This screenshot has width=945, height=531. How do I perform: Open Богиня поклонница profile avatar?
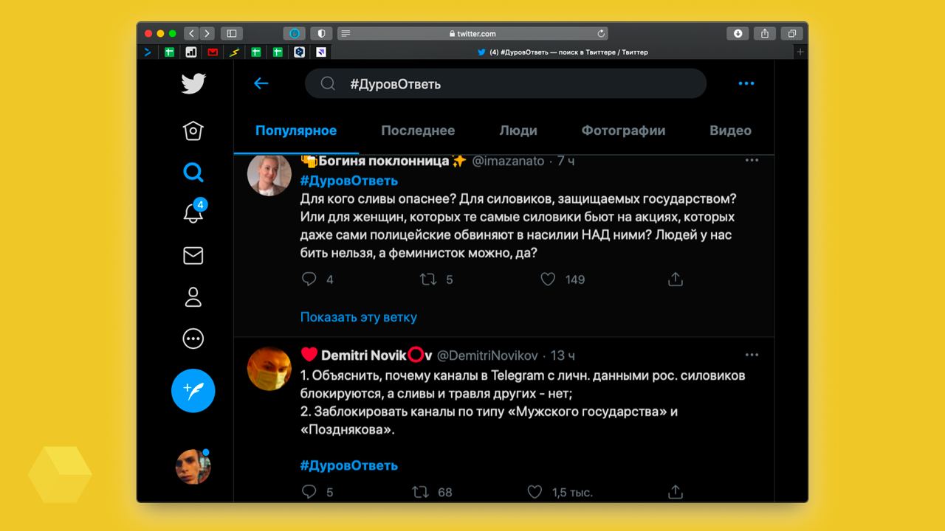(269, 176)
